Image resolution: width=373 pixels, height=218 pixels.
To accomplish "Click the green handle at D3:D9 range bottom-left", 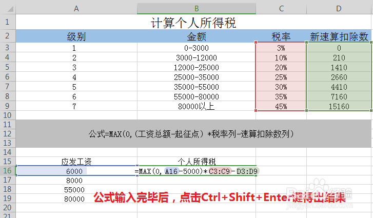I will [306, 110].
